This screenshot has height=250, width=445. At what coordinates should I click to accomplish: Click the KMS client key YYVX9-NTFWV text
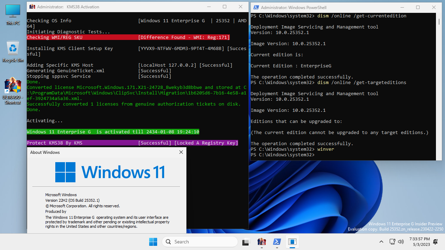coord(181,48)
